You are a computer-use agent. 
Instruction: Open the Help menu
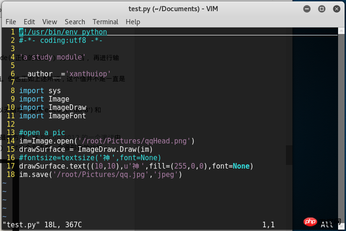133,22
